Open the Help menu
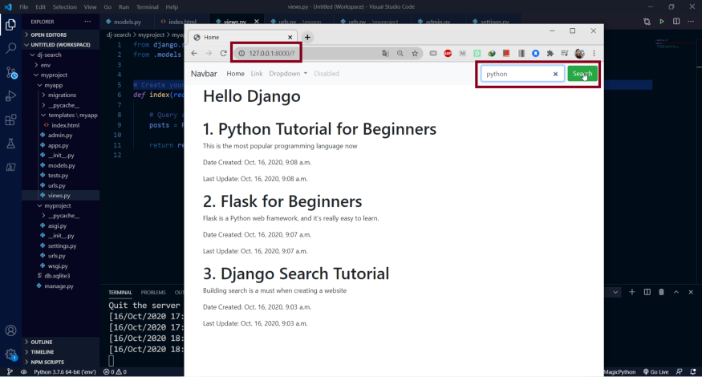This screenshot has height=377, width=702. (x=172, y=6)
